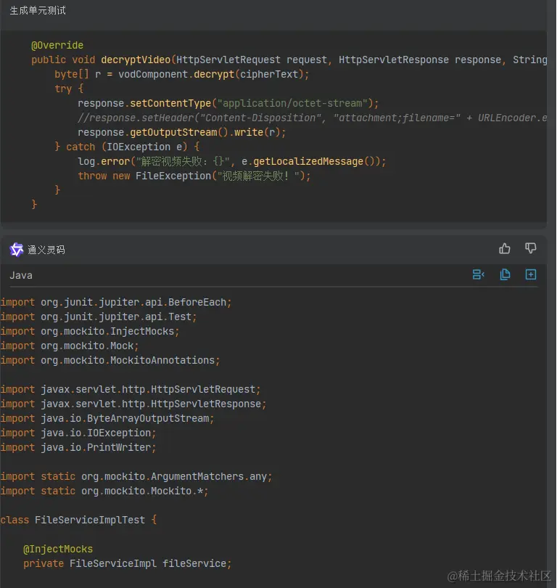The height and width of the screenshot is (588, 557).
Task: Click the @Override annotation line
Action: tap(57, 46)
